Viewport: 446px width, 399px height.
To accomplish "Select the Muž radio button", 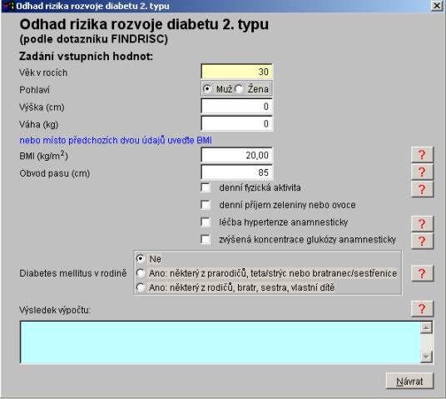I will [x=207, y=89].
